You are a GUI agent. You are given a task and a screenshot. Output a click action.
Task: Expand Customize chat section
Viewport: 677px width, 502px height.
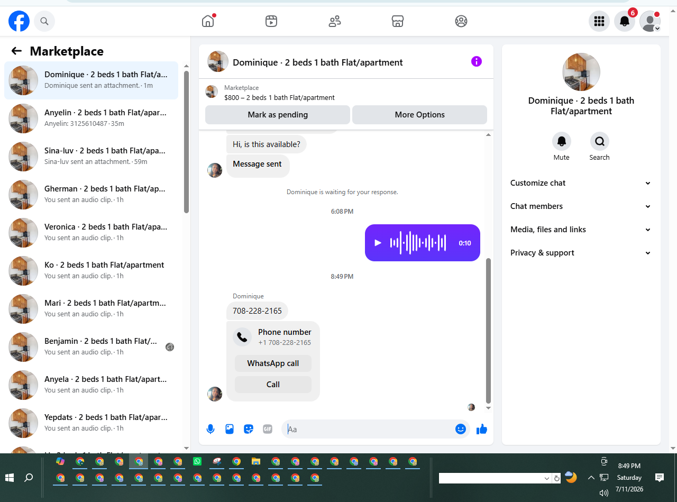click(581, 183)
